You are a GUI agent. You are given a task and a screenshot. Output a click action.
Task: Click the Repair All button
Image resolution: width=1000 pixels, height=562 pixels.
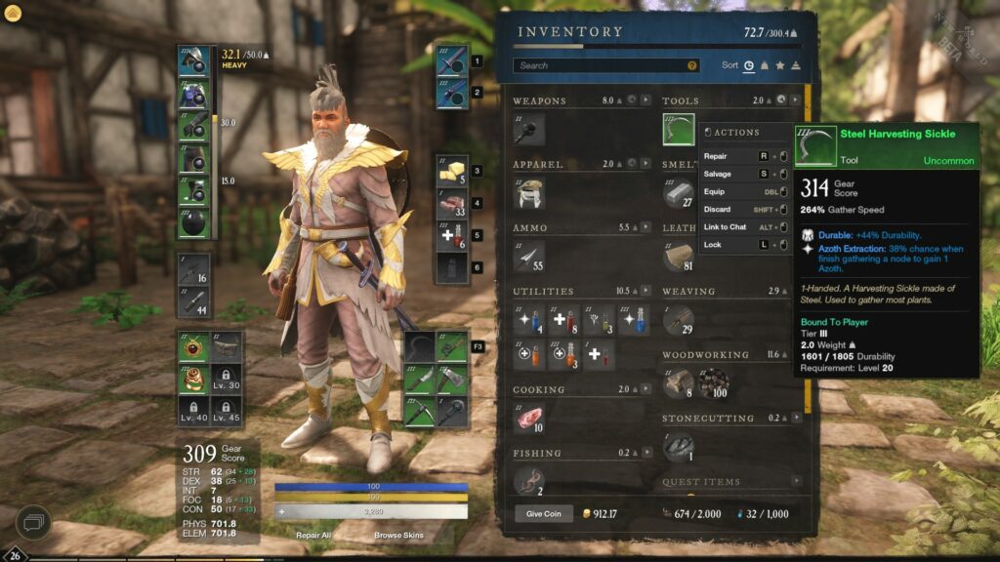(x=313, y=536)
